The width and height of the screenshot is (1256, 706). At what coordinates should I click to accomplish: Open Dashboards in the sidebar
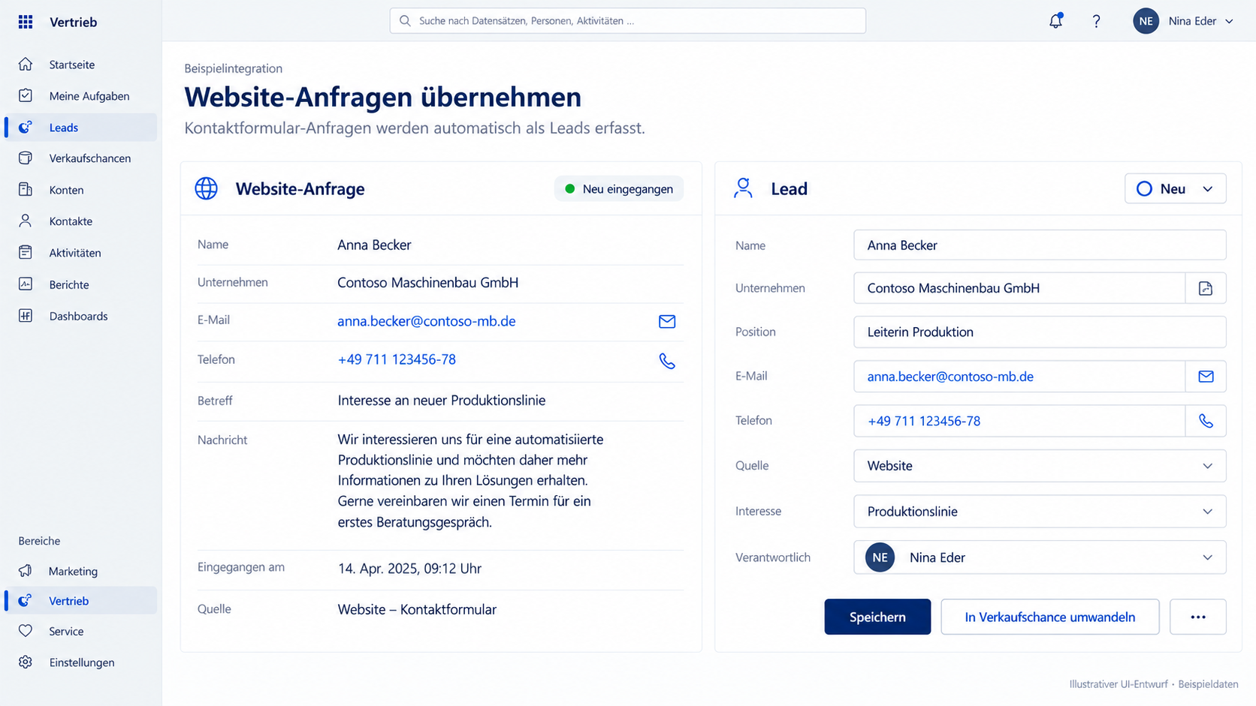click(x=81, y=316)
